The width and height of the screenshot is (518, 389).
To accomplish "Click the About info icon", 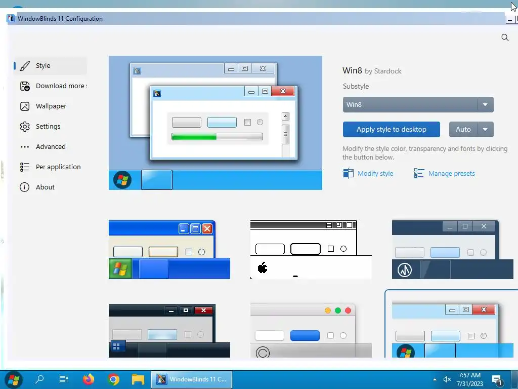I will 24,187.
